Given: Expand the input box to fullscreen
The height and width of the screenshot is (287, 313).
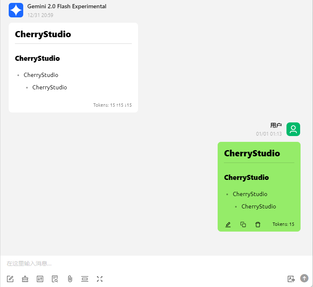Looking at the screenshot, I should point(100,279).
